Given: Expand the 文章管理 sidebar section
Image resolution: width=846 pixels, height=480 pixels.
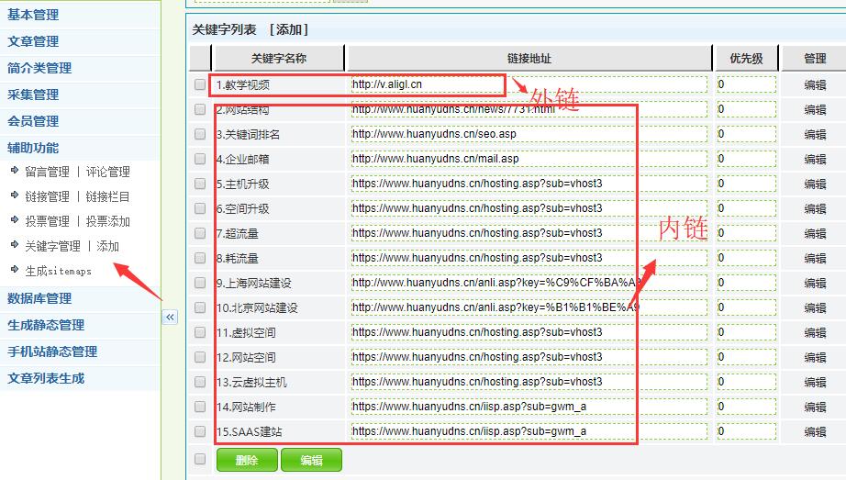Looking at the screenshot, I should pyautogui.click(x=33, y=41).
